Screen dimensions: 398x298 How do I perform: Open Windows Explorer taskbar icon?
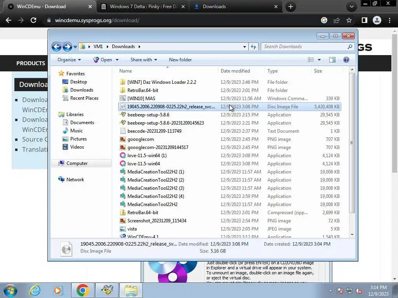[131, 290]
